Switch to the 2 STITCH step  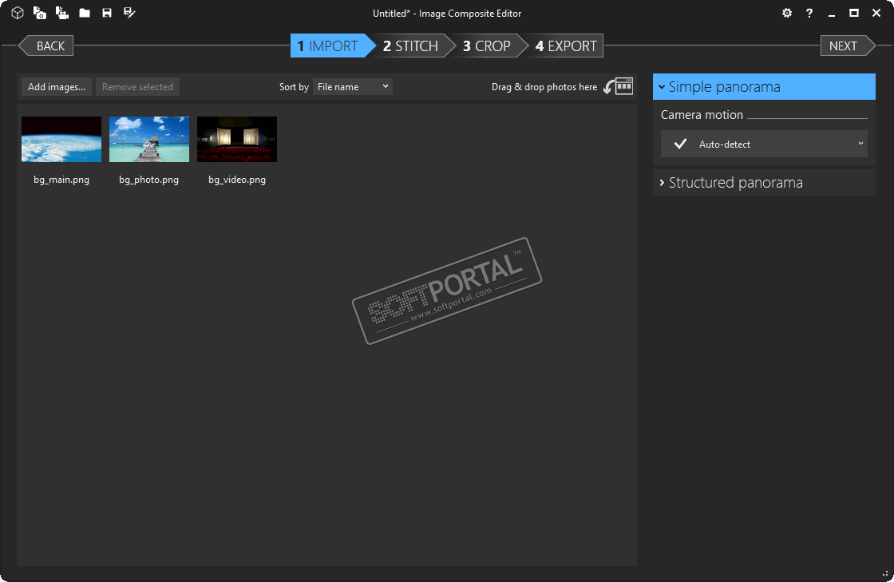point(411,46)
